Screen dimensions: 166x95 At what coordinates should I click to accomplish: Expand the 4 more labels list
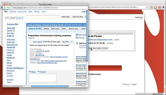tap(10, 76)
